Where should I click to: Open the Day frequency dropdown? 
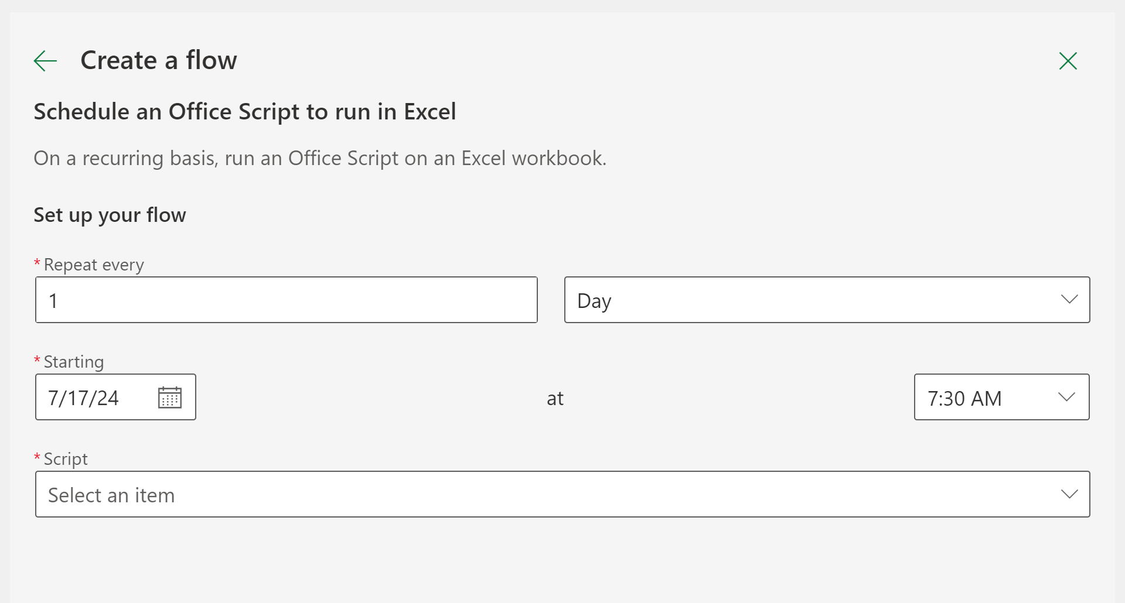click(x=826, y=300)
